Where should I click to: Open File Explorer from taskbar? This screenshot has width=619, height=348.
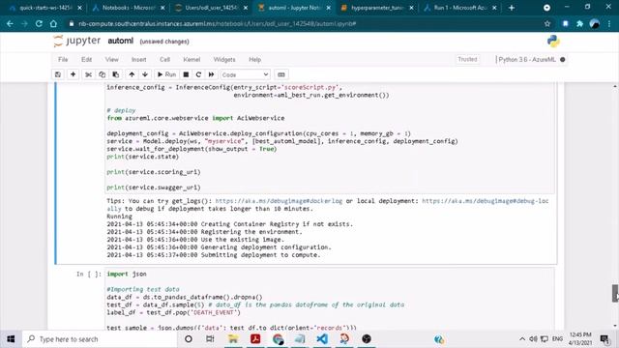coord(233,339)
